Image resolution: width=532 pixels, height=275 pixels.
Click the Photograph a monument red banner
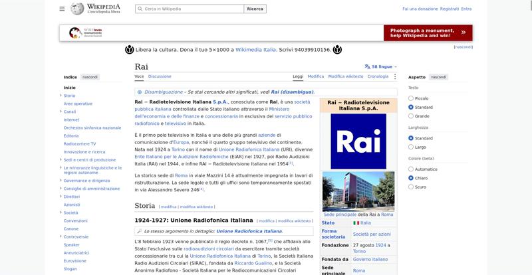click(428, 33)
